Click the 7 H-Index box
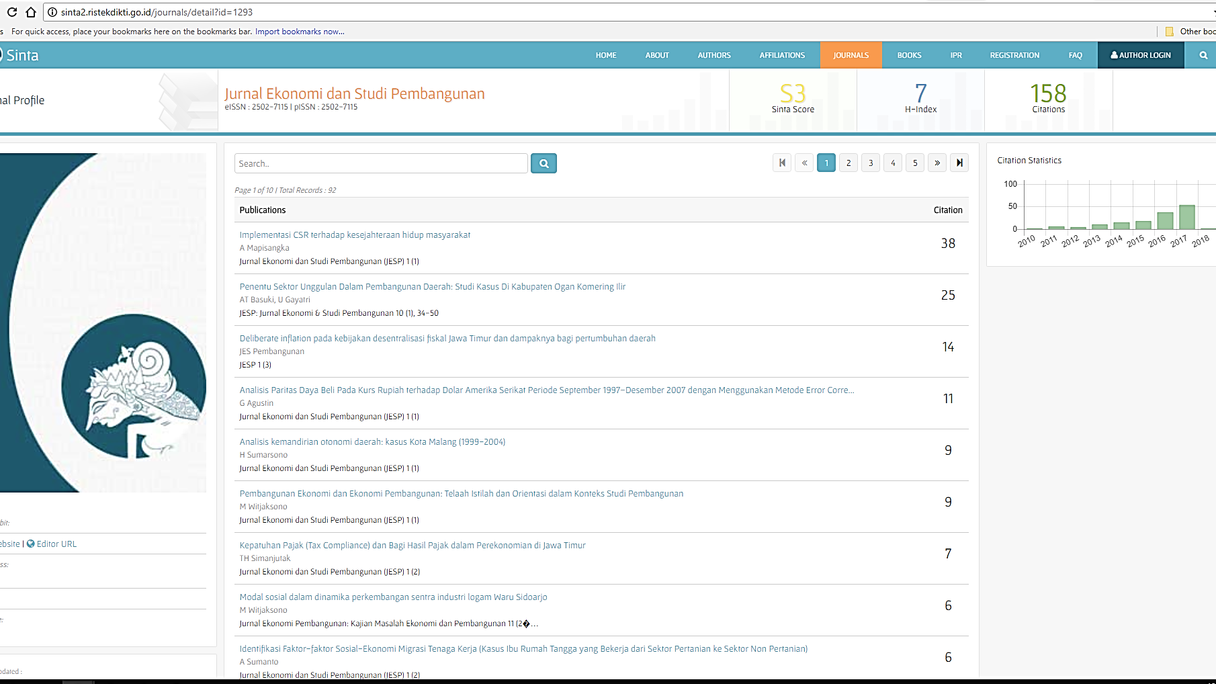This screenshot has height=684, width=1216. (x=920, y=99)
